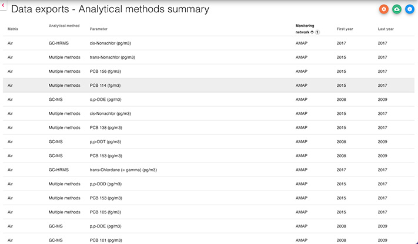Select the p,p-DDD (pg/m3) row
This screenshot has height=244, width=418.
[209, 184]
